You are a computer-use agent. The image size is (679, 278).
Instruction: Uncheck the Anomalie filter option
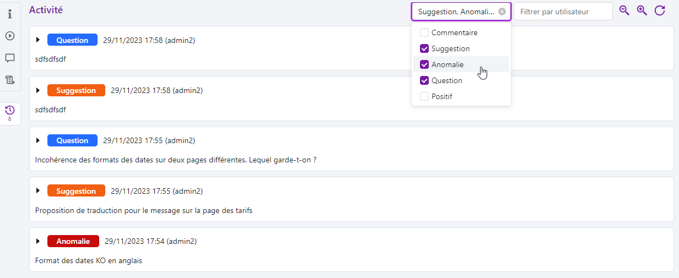424,64
